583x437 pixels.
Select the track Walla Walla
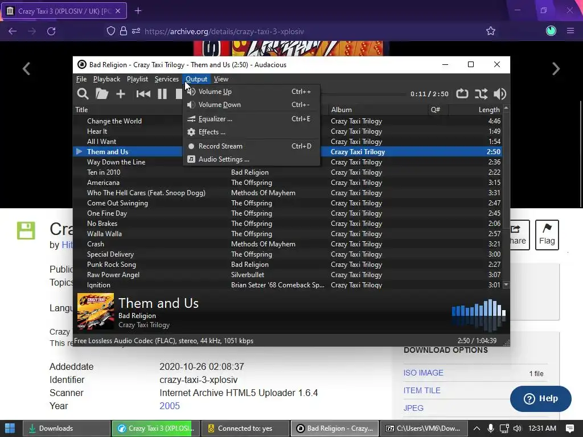coord(104,234)
